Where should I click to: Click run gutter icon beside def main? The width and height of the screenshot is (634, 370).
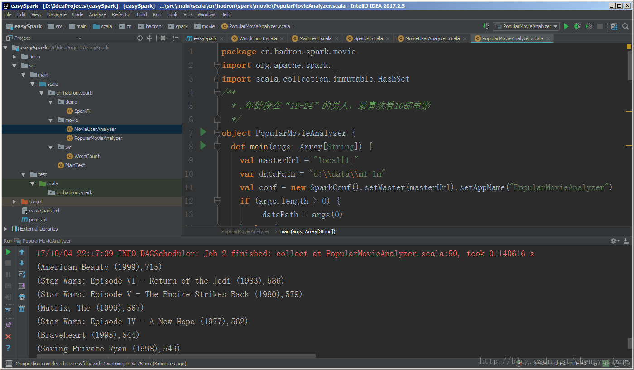(203, 145)
